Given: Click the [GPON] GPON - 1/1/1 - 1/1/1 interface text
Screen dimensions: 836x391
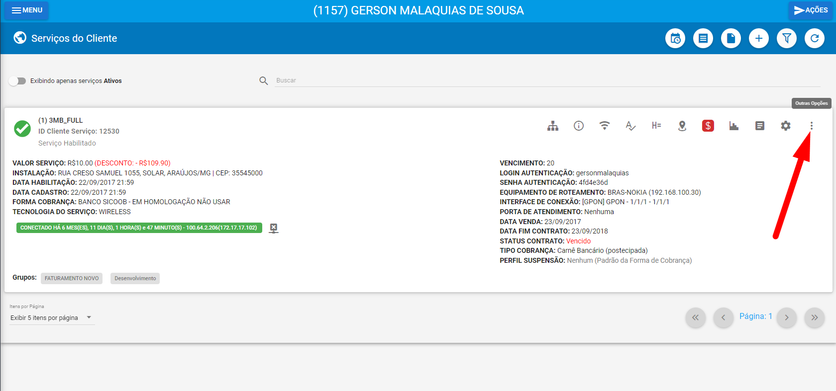Looking at the screenshot, I should [x=626, y=202].
